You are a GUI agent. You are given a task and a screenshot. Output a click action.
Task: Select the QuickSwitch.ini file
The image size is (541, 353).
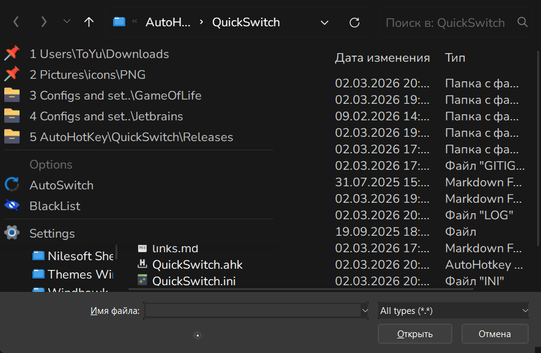(x=193, y=281)
